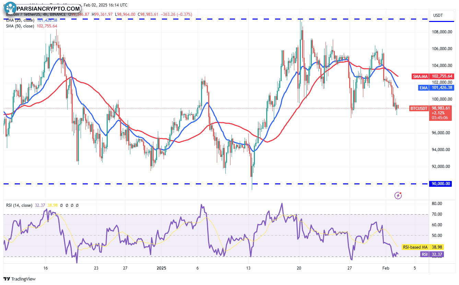Select the SMA (50, close) legend
459x285 pixels.
pos(20,26)
